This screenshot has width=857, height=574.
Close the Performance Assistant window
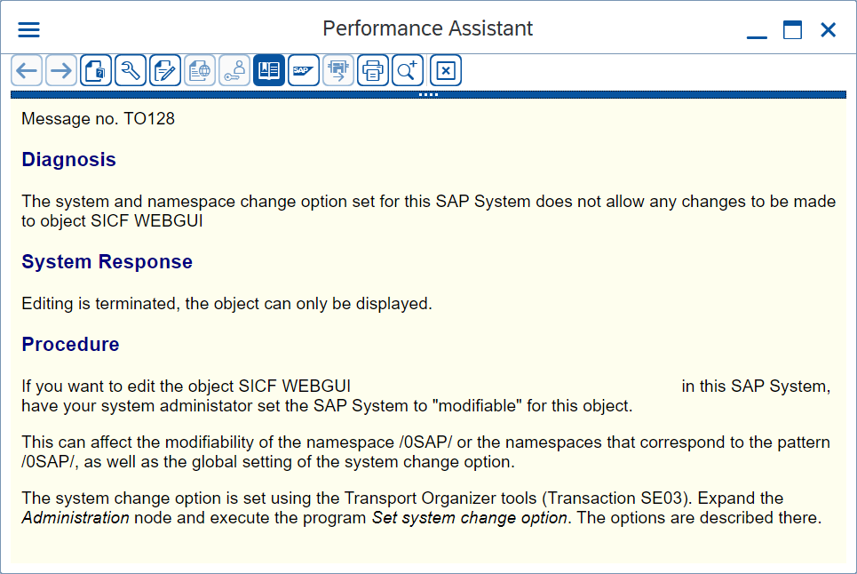point(828,29)
